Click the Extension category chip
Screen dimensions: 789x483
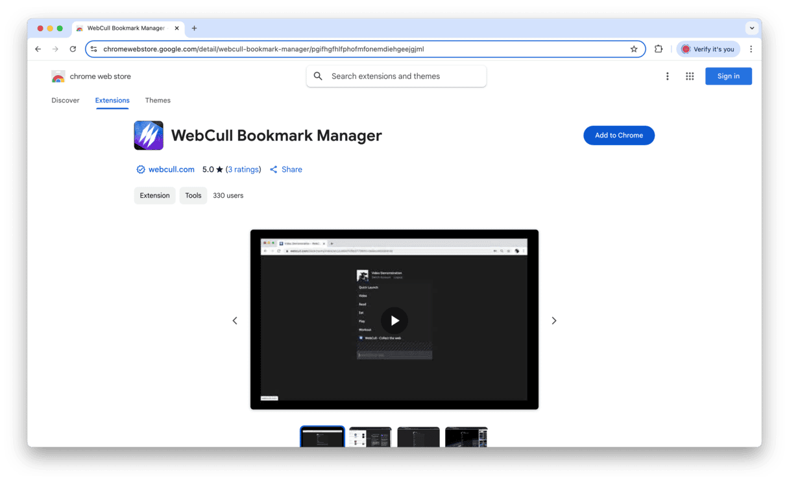(x=154, y=196)
